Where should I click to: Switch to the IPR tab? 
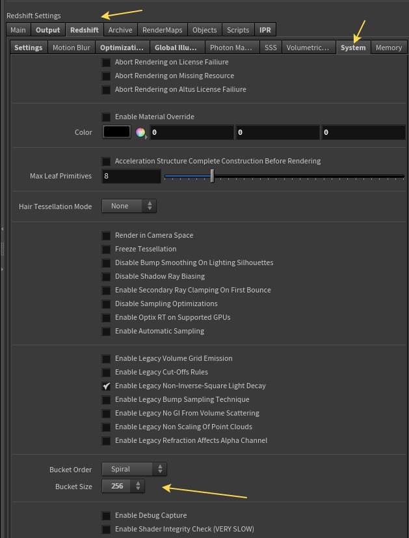coord(265,30)
